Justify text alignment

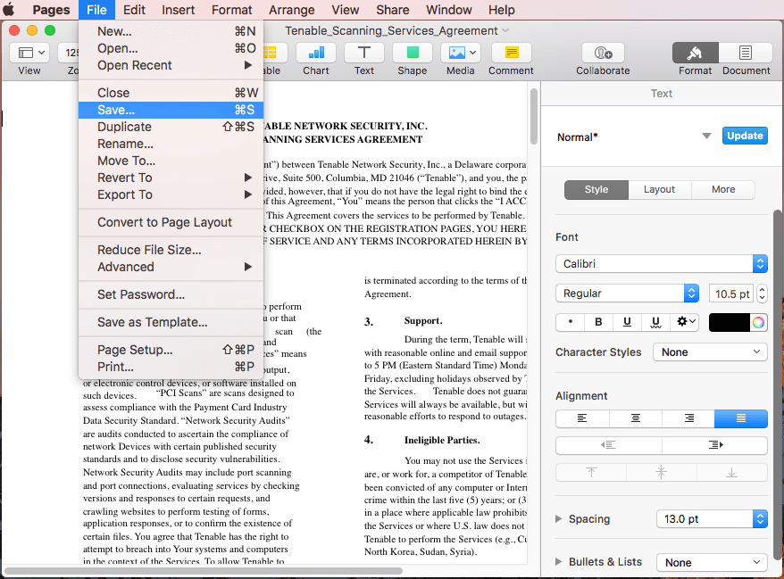741,418
